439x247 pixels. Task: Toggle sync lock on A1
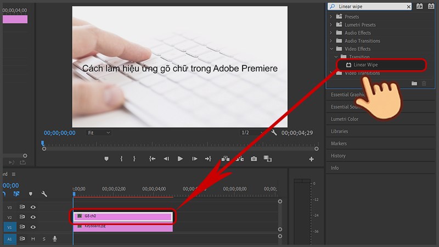coord(22,239)
